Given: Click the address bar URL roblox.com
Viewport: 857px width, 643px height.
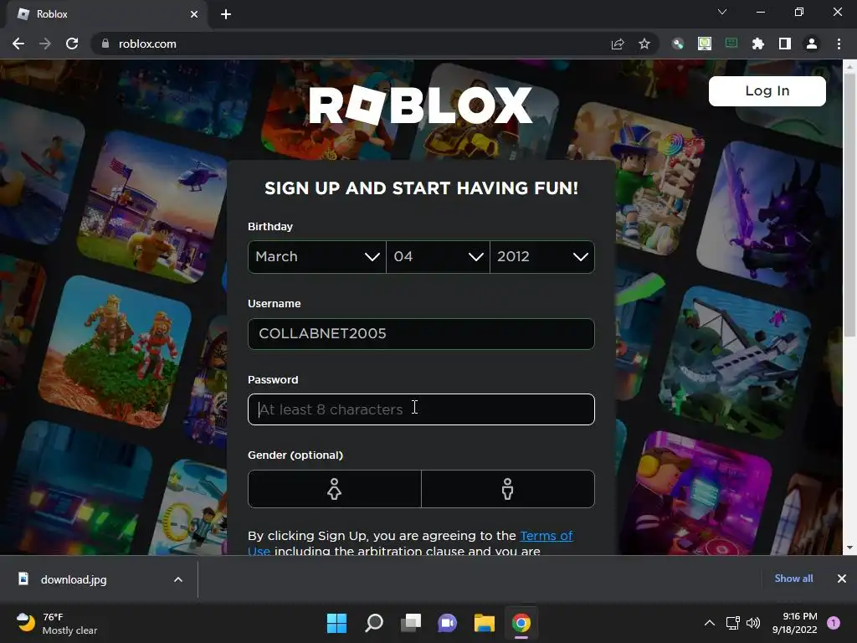Looking at the screenshot, I should 147,44.
